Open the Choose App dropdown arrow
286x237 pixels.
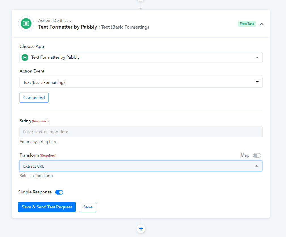click(x=257, y=57)
